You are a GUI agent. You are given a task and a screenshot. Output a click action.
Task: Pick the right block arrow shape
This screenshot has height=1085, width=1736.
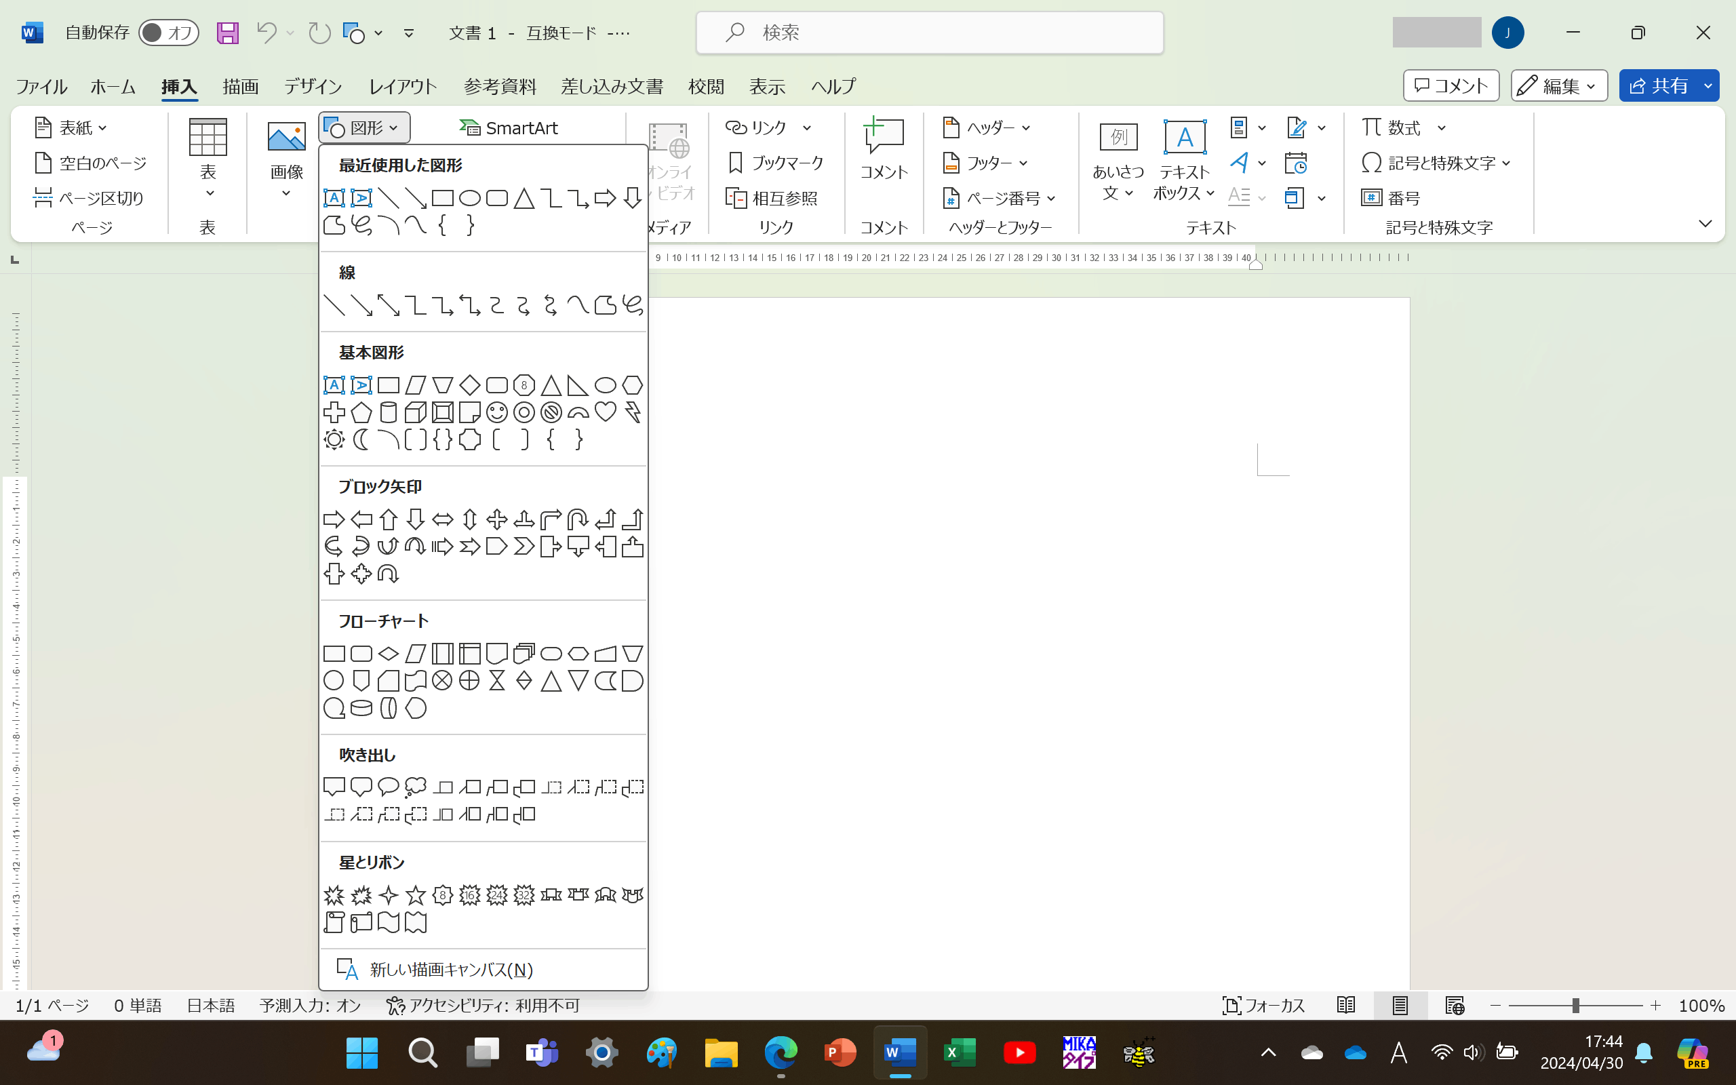[x=334, y=519]
